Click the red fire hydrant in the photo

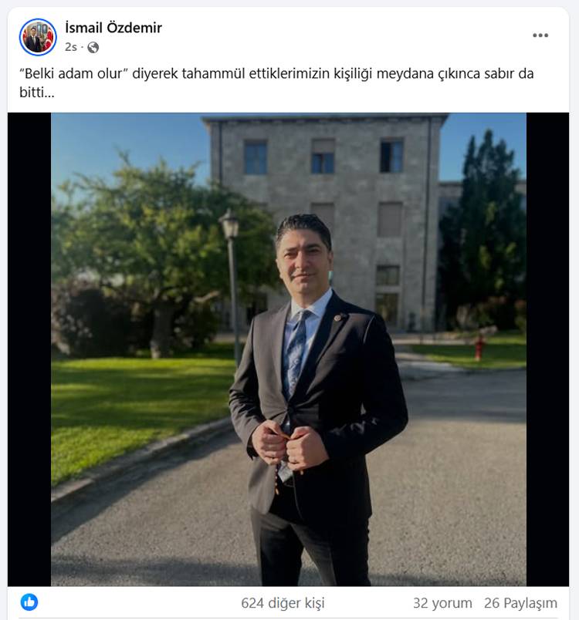[479, 348]
